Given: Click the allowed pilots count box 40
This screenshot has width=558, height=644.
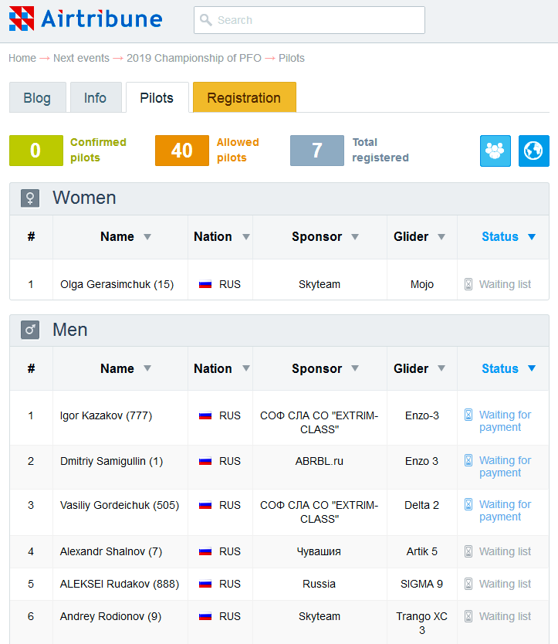Looking at the screenshot, I should (x=182, y=151).
